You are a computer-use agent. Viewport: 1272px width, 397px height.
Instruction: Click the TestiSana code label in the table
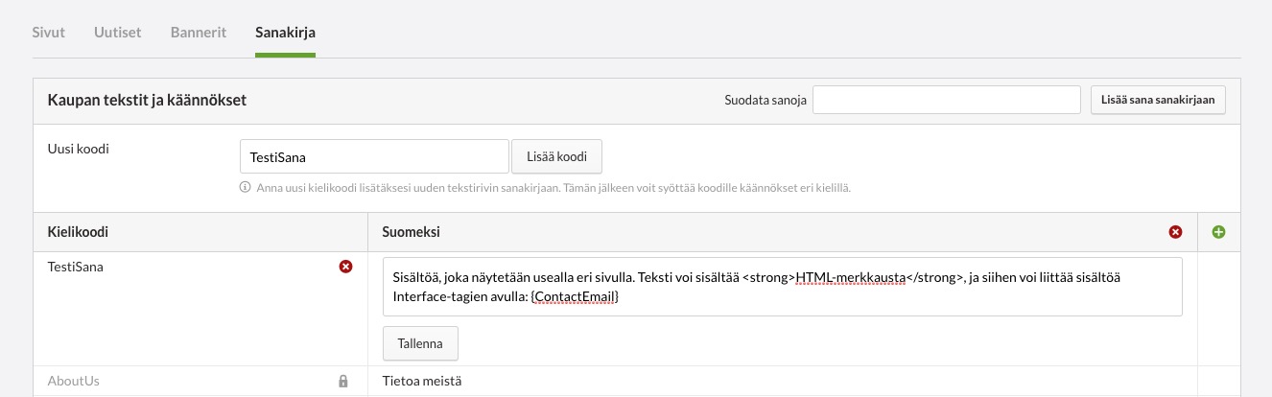[x=76, y=268]
